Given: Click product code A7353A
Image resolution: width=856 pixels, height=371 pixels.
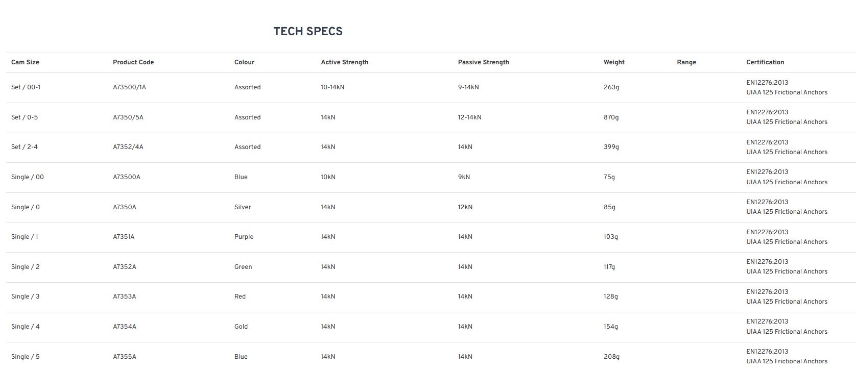Looking at the screenshot, I should pos(124,296).
